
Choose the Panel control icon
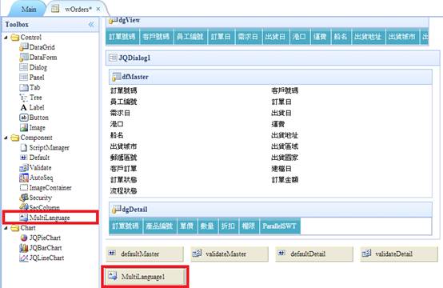(24, 77)
